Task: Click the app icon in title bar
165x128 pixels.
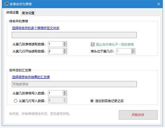Action: 6,4
